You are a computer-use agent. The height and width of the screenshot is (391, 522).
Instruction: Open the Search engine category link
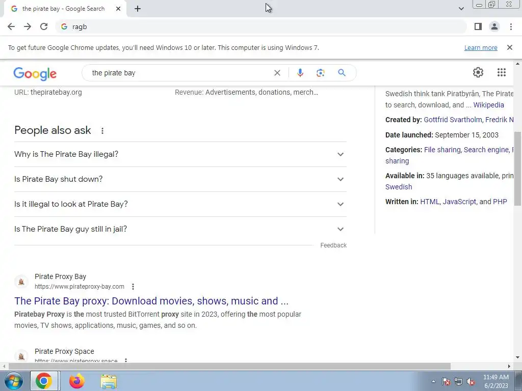(x=486, y=150)
